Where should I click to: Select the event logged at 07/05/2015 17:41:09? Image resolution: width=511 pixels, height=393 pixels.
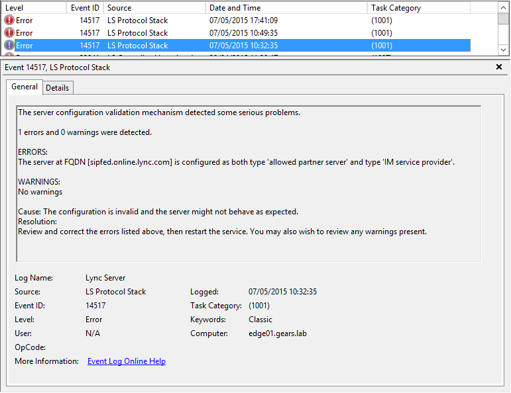pos(236,20)
